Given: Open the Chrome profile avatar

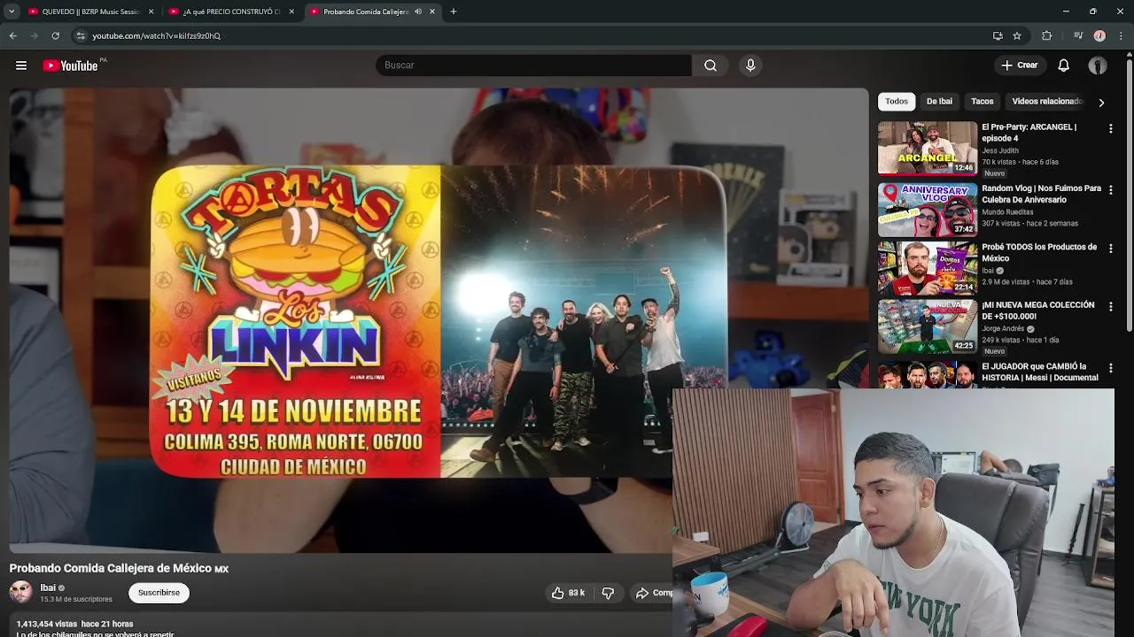Looking at the screenshot, I should (1099, 36).
